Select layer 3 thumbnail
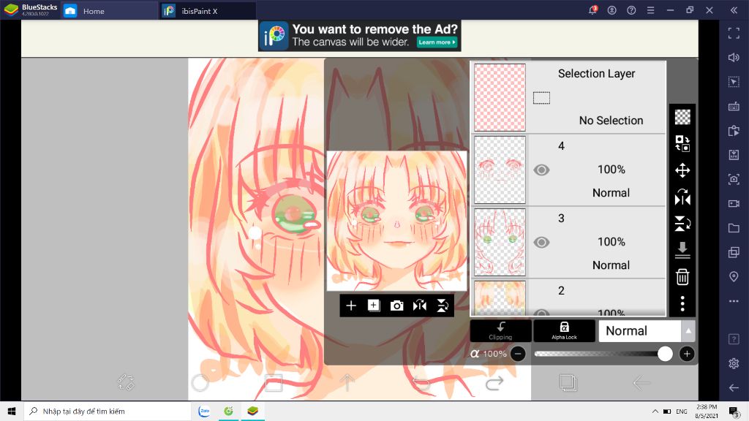749x421 pixels. [500, 242]
